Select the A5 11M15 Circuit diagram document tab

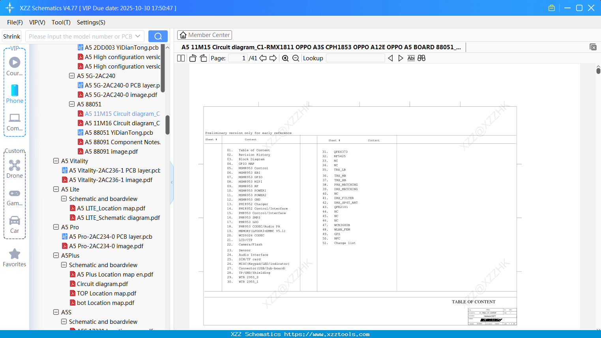click(321, 47)
